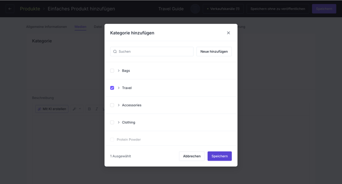
Task: Click the search magnifier icon
Action: coord(115,51)
